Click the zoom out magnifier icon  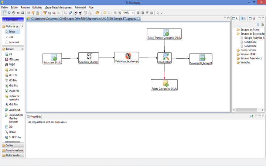120,13
